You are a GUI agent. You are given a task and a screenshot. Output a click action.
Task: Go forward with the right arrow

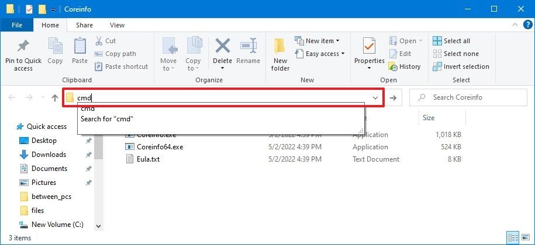[29, 98]
